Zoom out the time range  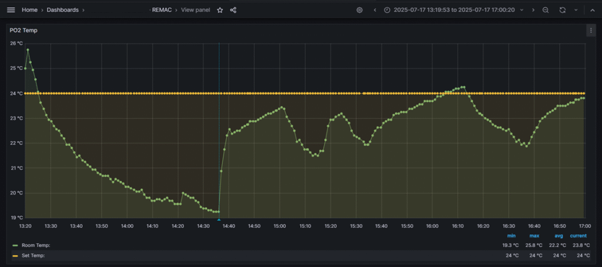tap(546, 10)
